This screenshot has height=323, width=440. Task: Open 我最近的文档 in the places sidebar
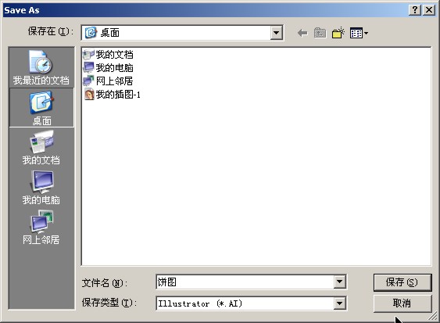pyautogui.click(x=41, y=68)
